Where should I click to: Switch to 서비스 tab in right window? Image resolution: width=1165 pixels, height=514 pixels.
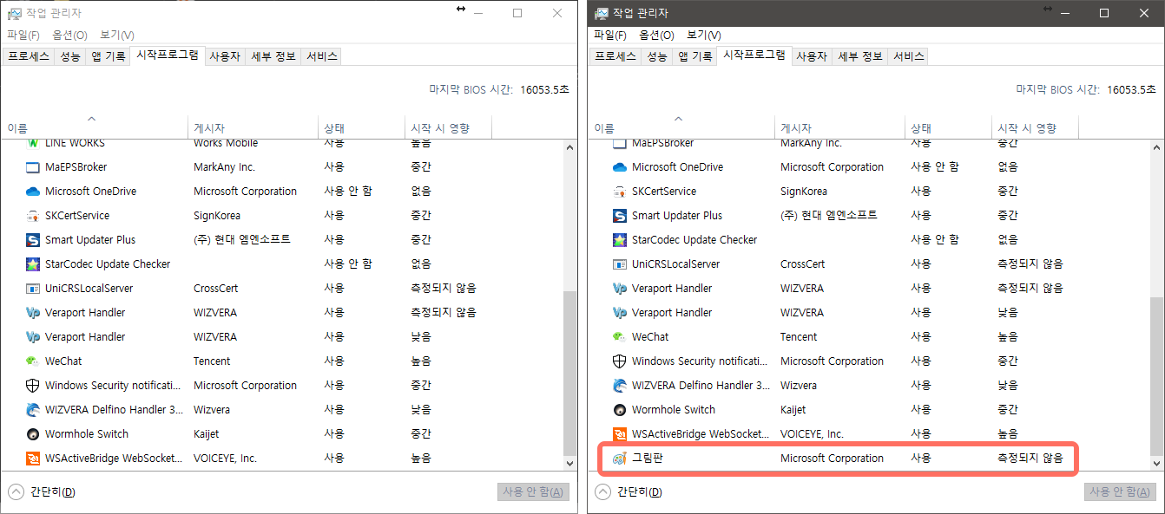909,56
